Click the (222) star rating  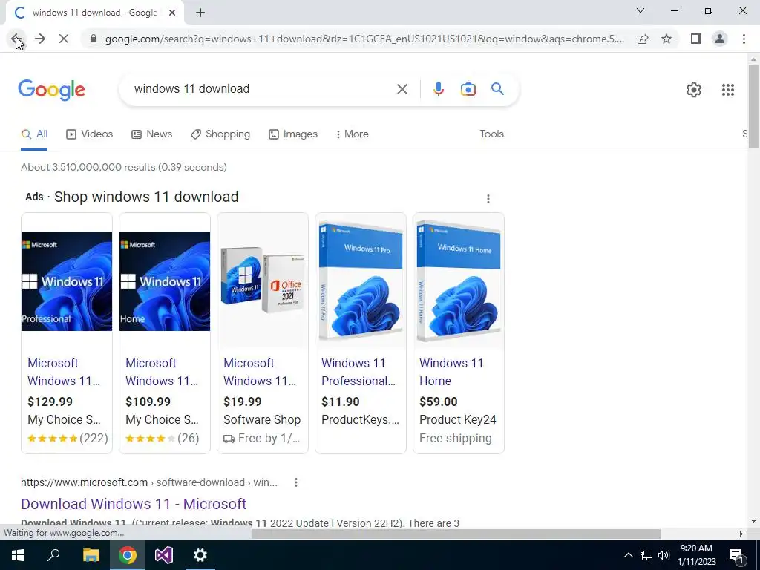68,438
